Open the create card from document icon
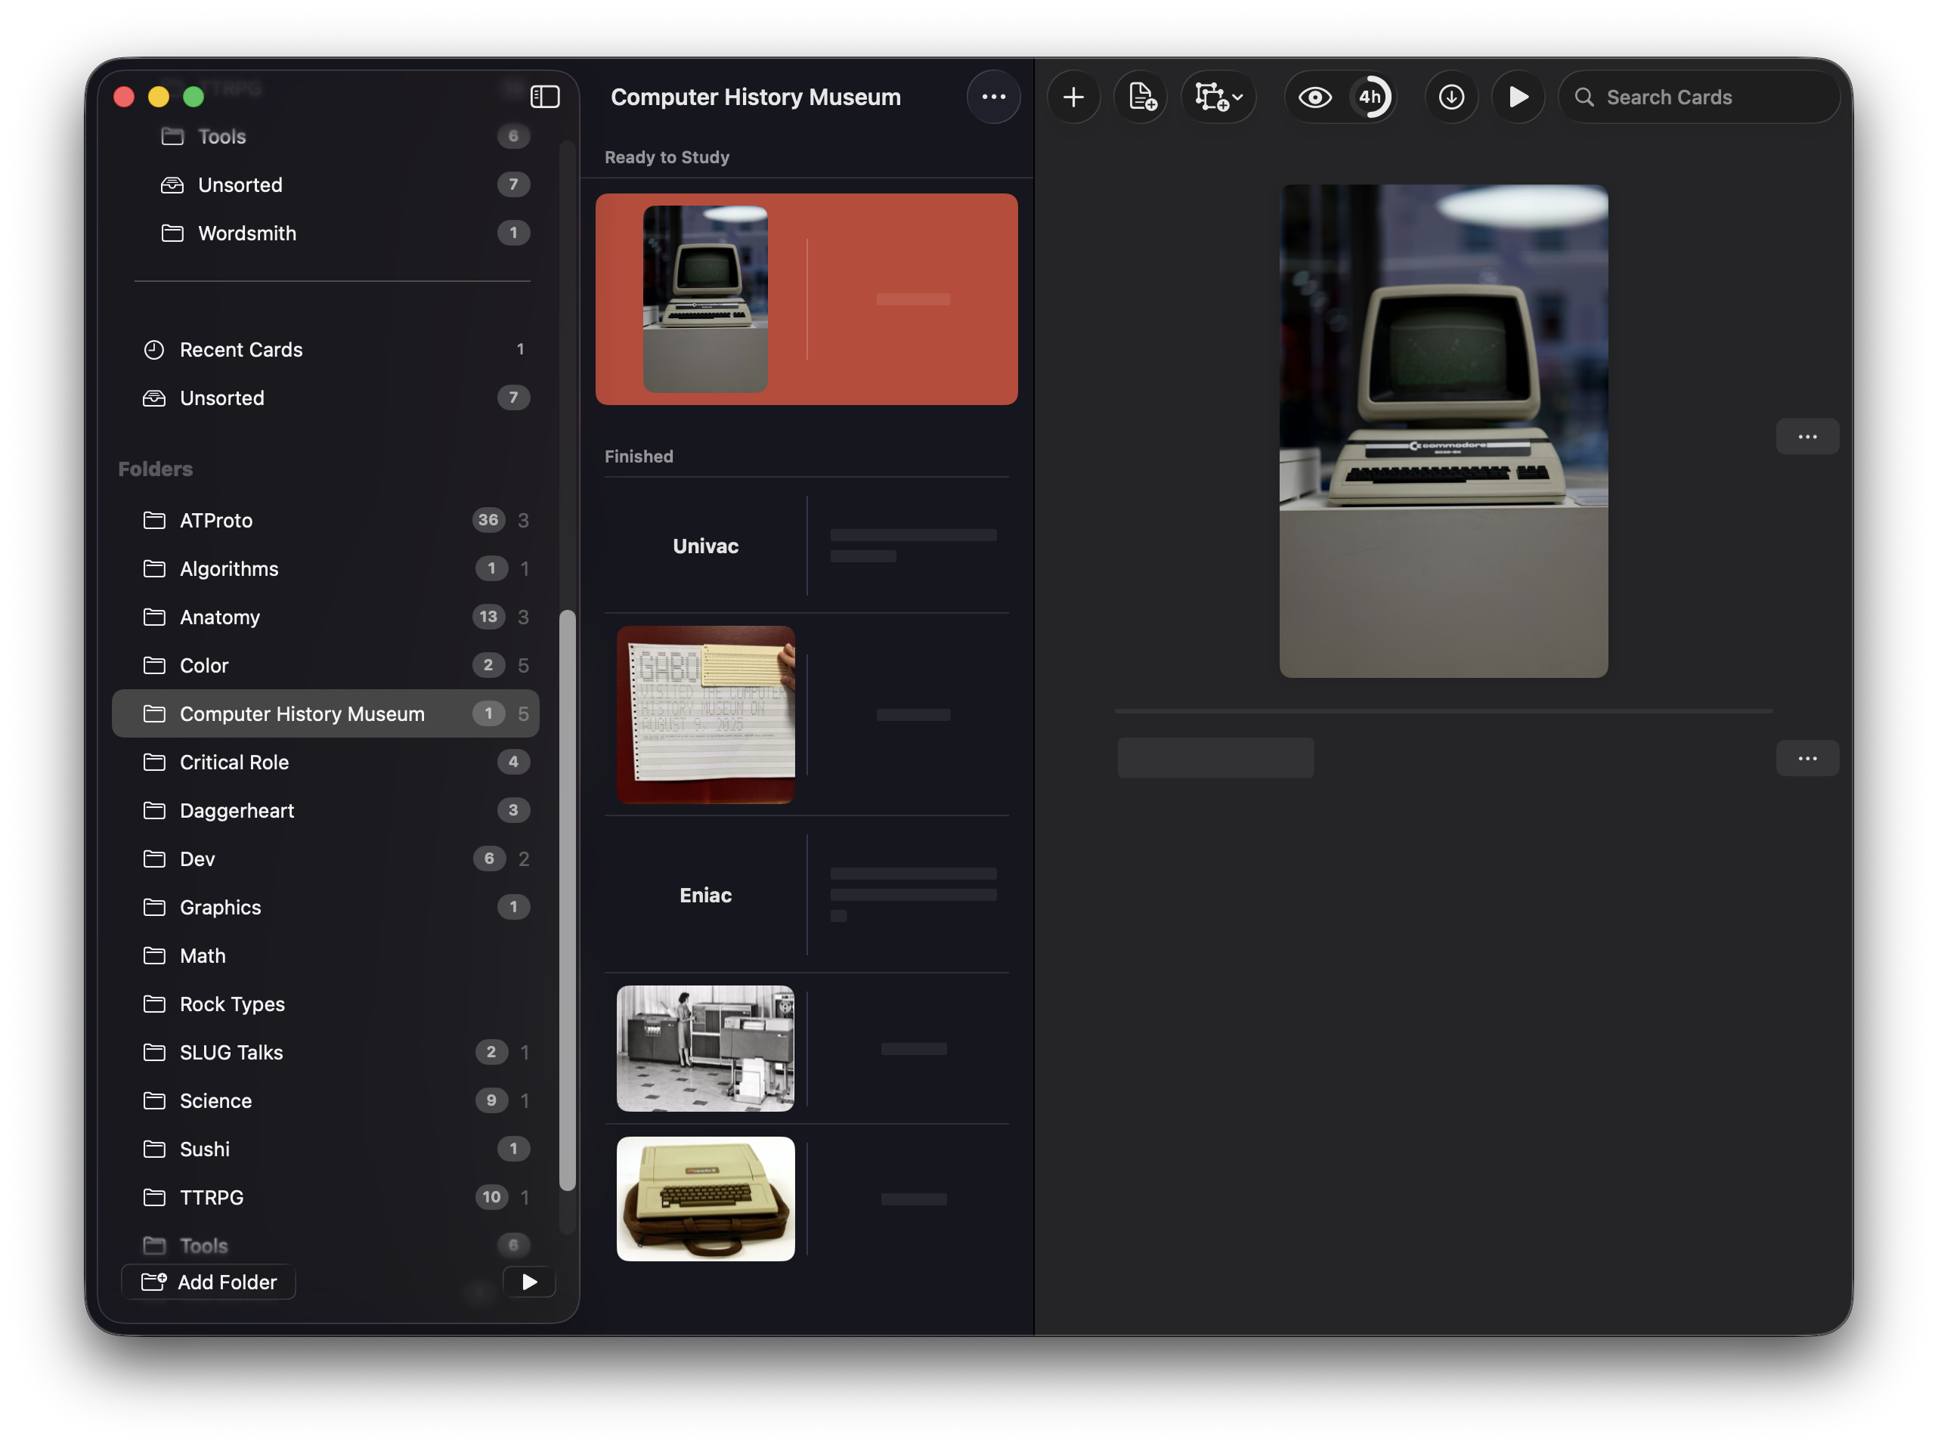Image resolution: width=1938 pixels, height=1448 pixels. point(1141,97)
